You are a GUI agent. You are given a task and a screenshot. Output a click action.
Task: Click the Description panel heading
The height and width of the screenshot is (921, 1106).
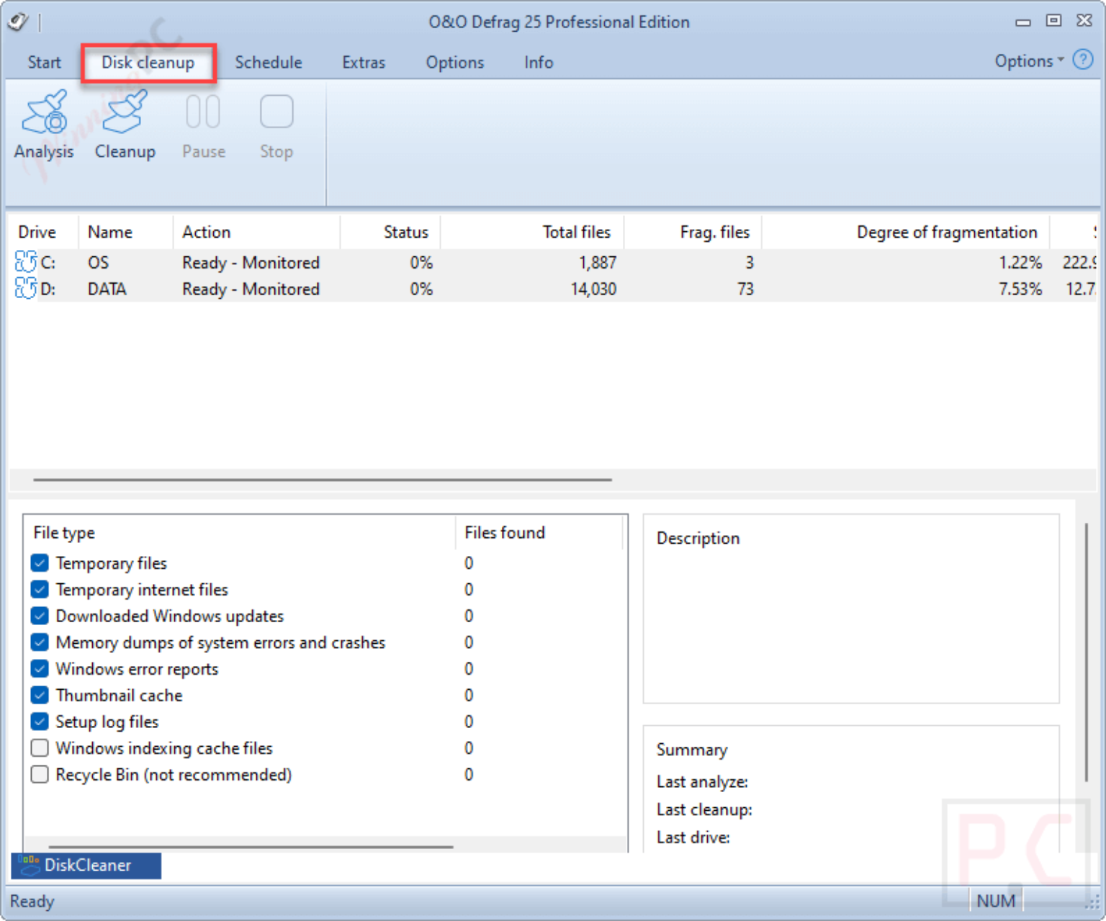tap(698, 538)
